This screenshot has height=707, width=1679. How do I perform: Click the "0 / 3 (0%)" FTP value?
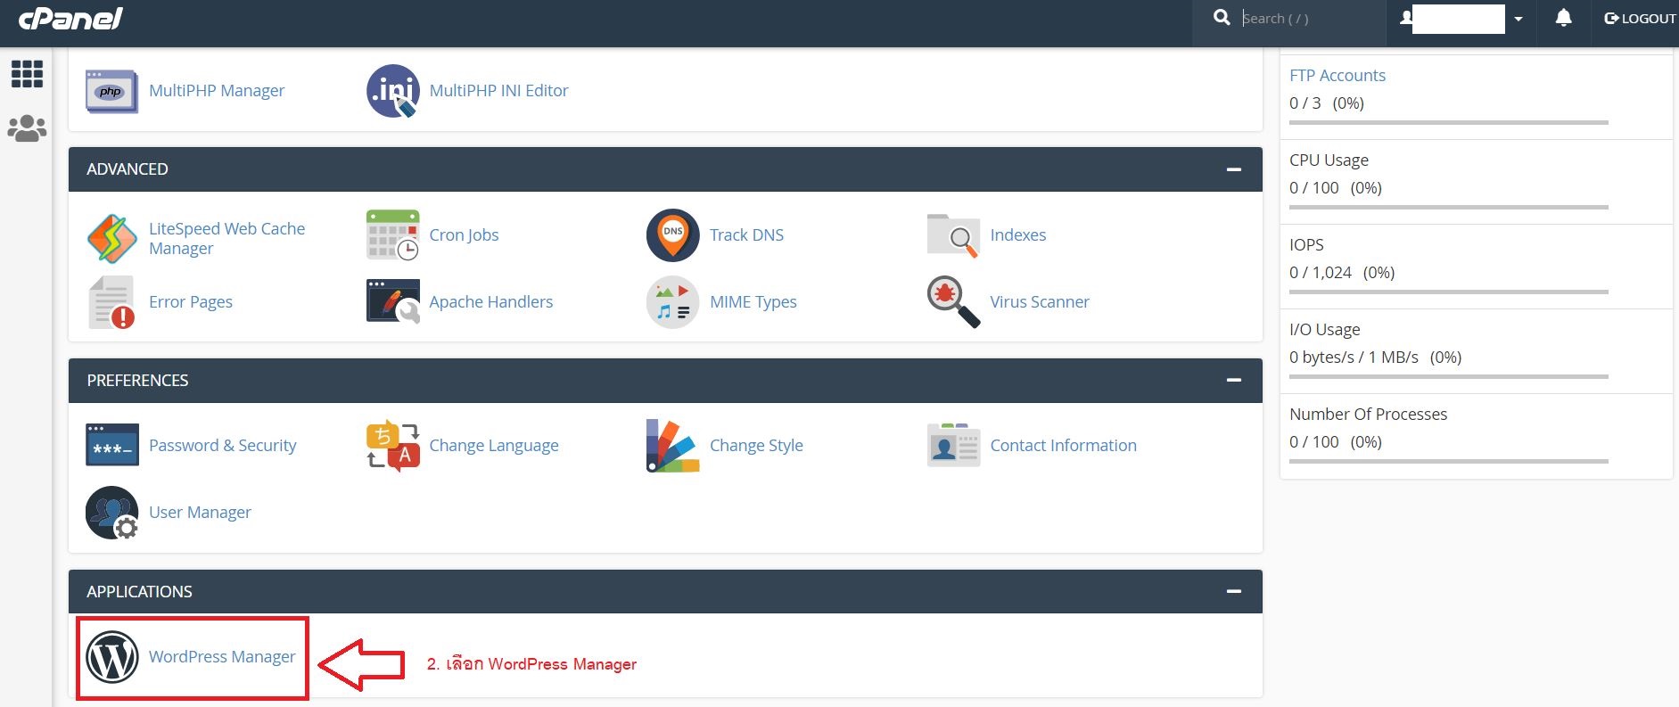click(1327, 103)
